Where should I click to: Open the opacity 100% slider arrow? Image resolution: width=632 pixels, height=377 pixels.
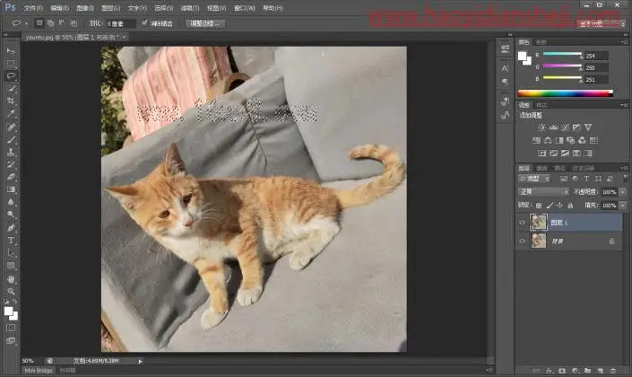pyautogui.click(x=623, y=192)
